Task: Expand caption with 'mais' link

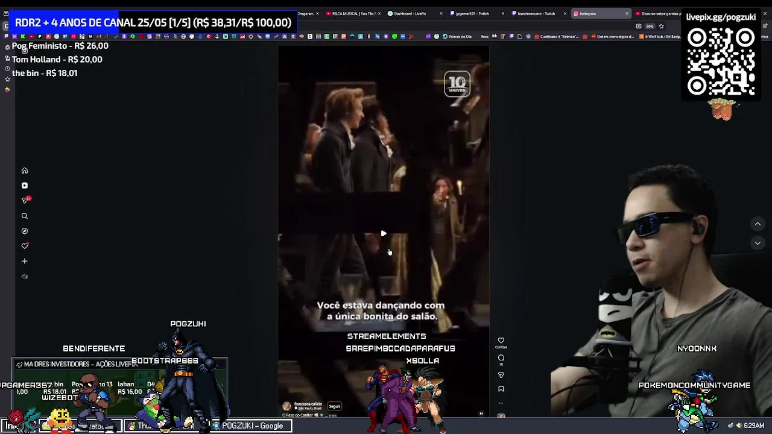Action: [x=332, y=415]
